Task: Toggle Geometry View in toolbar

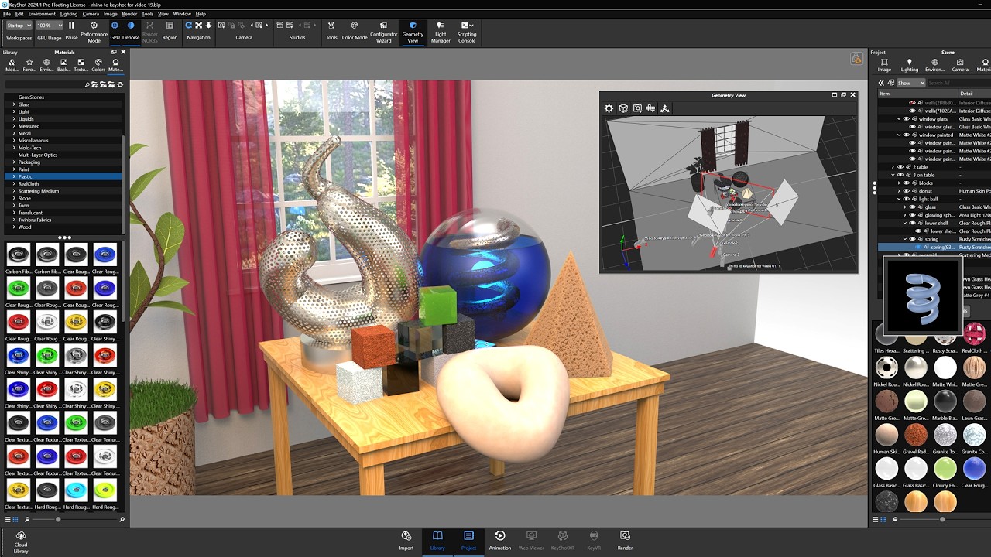Action: click(413, 31)
